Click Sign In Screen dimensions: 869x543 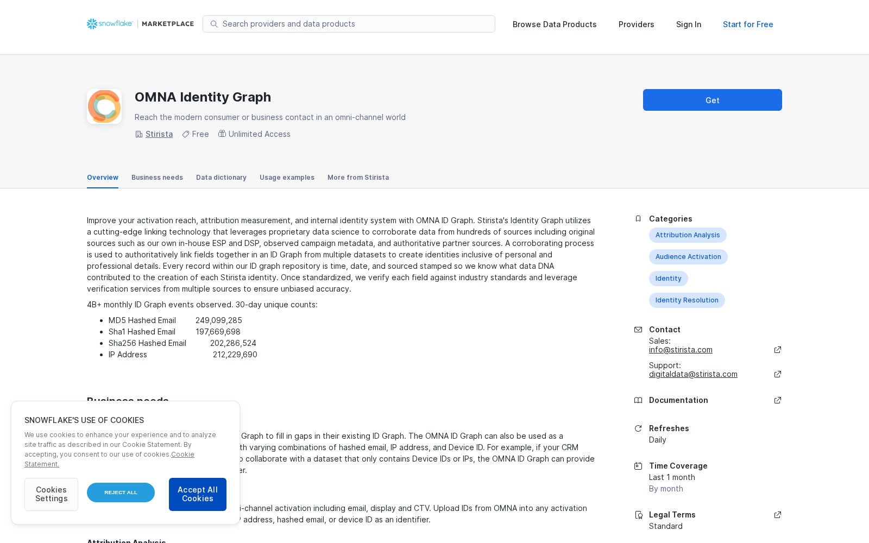[x=689, y=24]
